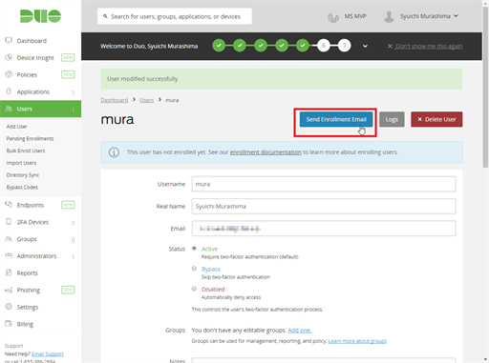Click the fifth completed setup step checkmark
The height and width of the screenshot is (363, 489).
pos(303,46)
